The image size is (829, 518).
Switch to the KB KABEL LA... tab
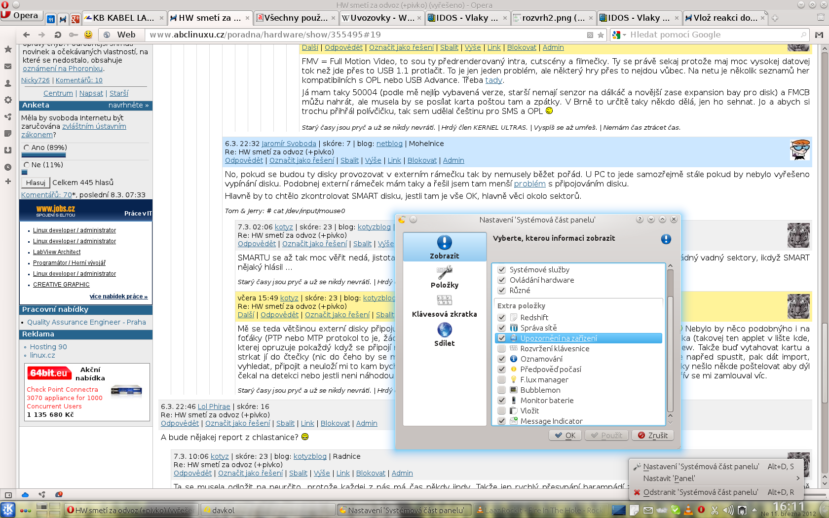click(x=123, y=18)
